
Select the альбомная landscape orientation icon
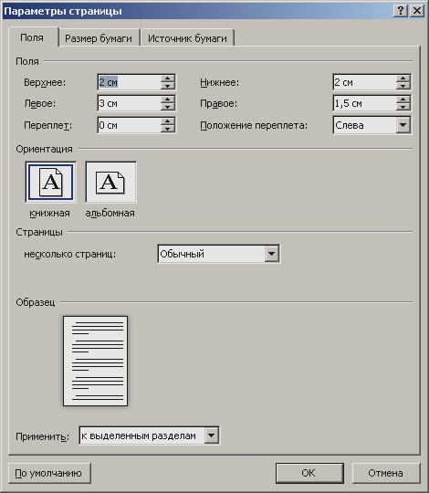pyautogui.click(x=110, y=183)
